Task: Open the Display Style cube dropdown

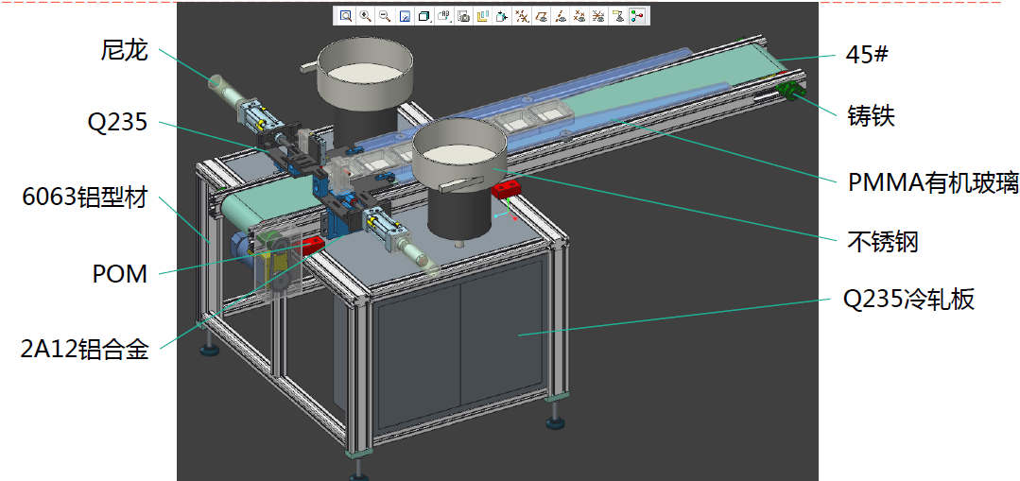Action: pyautogui.click(x=424, y=16)
